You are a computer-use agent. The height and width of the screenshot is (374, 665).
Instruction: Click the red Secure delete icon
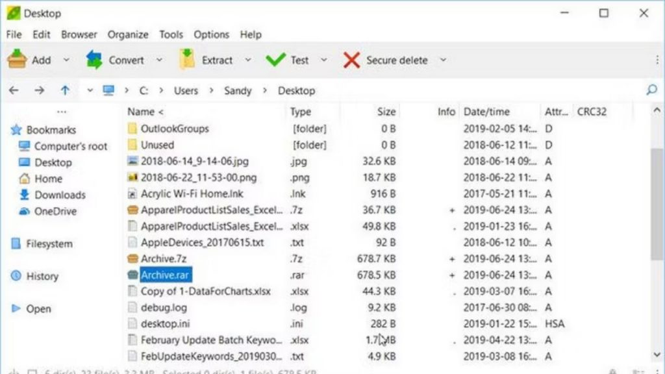coord(351,60)
